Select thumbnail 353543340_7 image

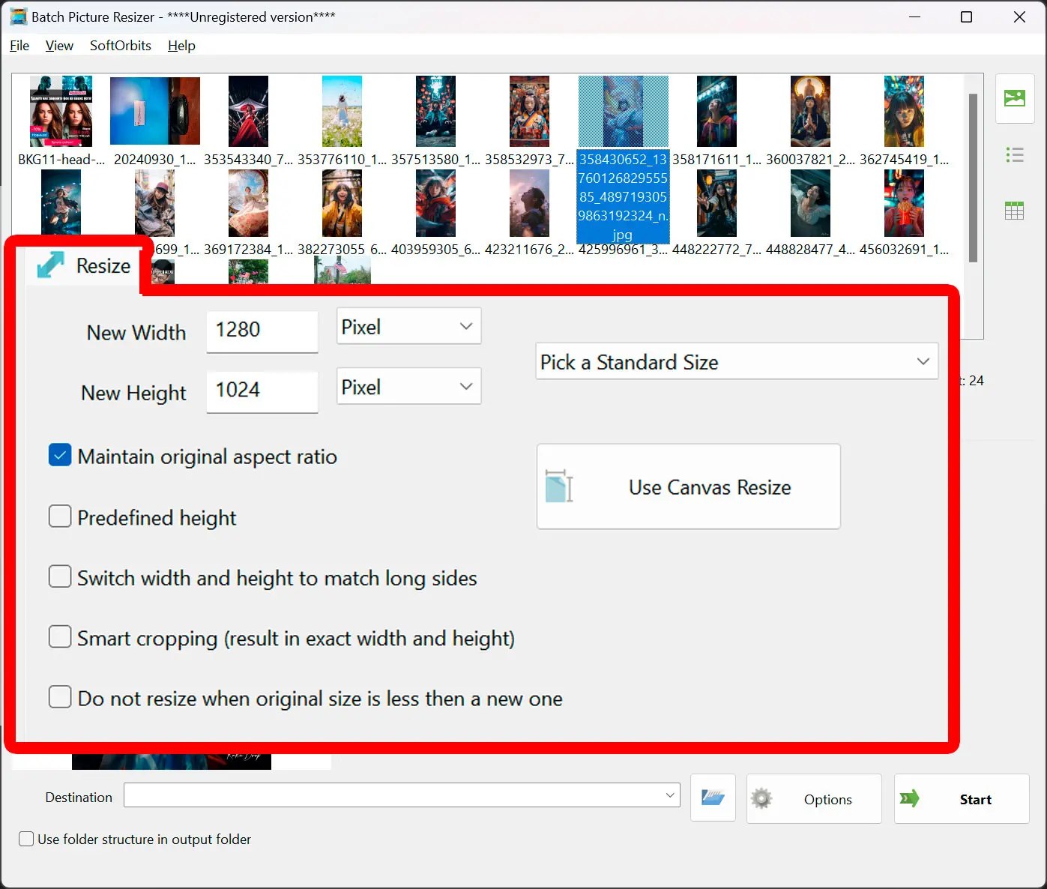248,111
